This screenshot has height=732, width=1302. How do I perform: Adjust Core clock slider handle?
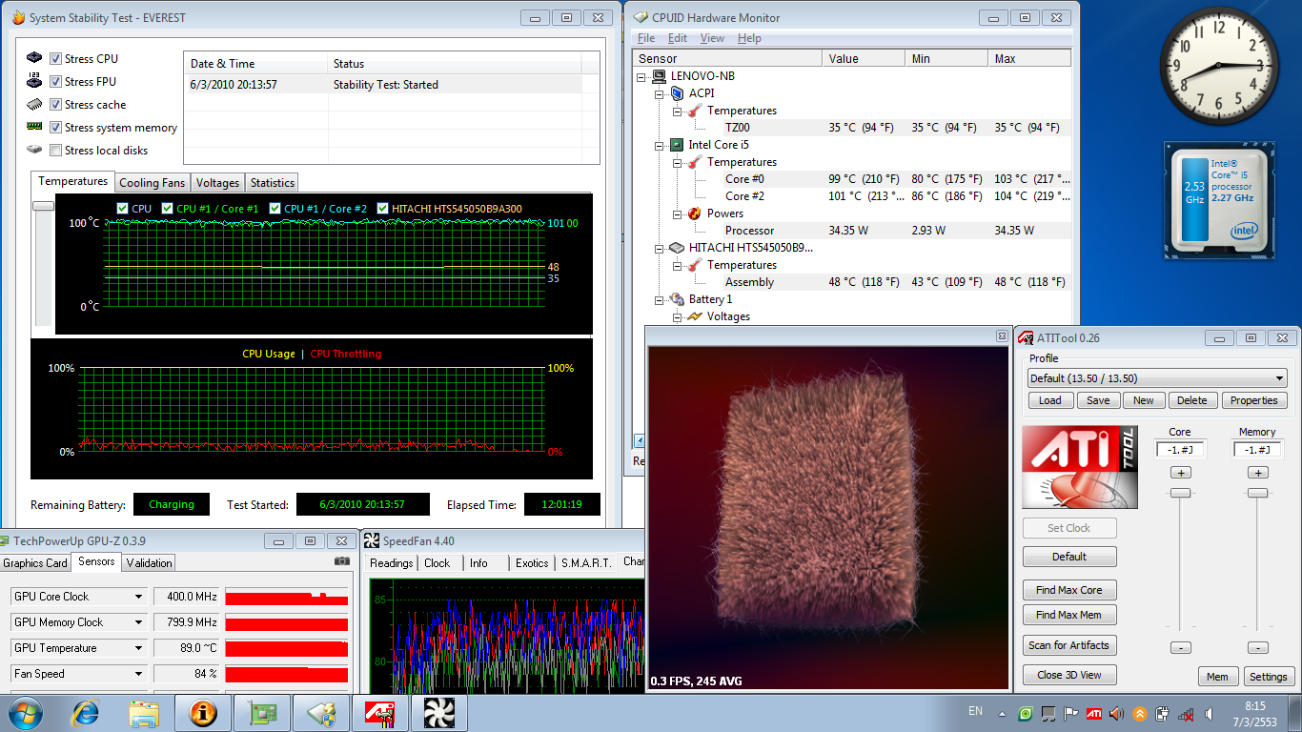tap(1181, 493)
